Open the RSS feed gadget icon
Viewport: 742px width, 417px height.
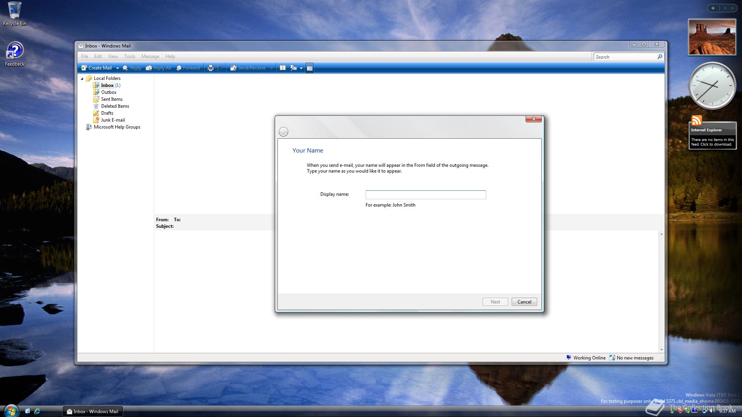696,120
